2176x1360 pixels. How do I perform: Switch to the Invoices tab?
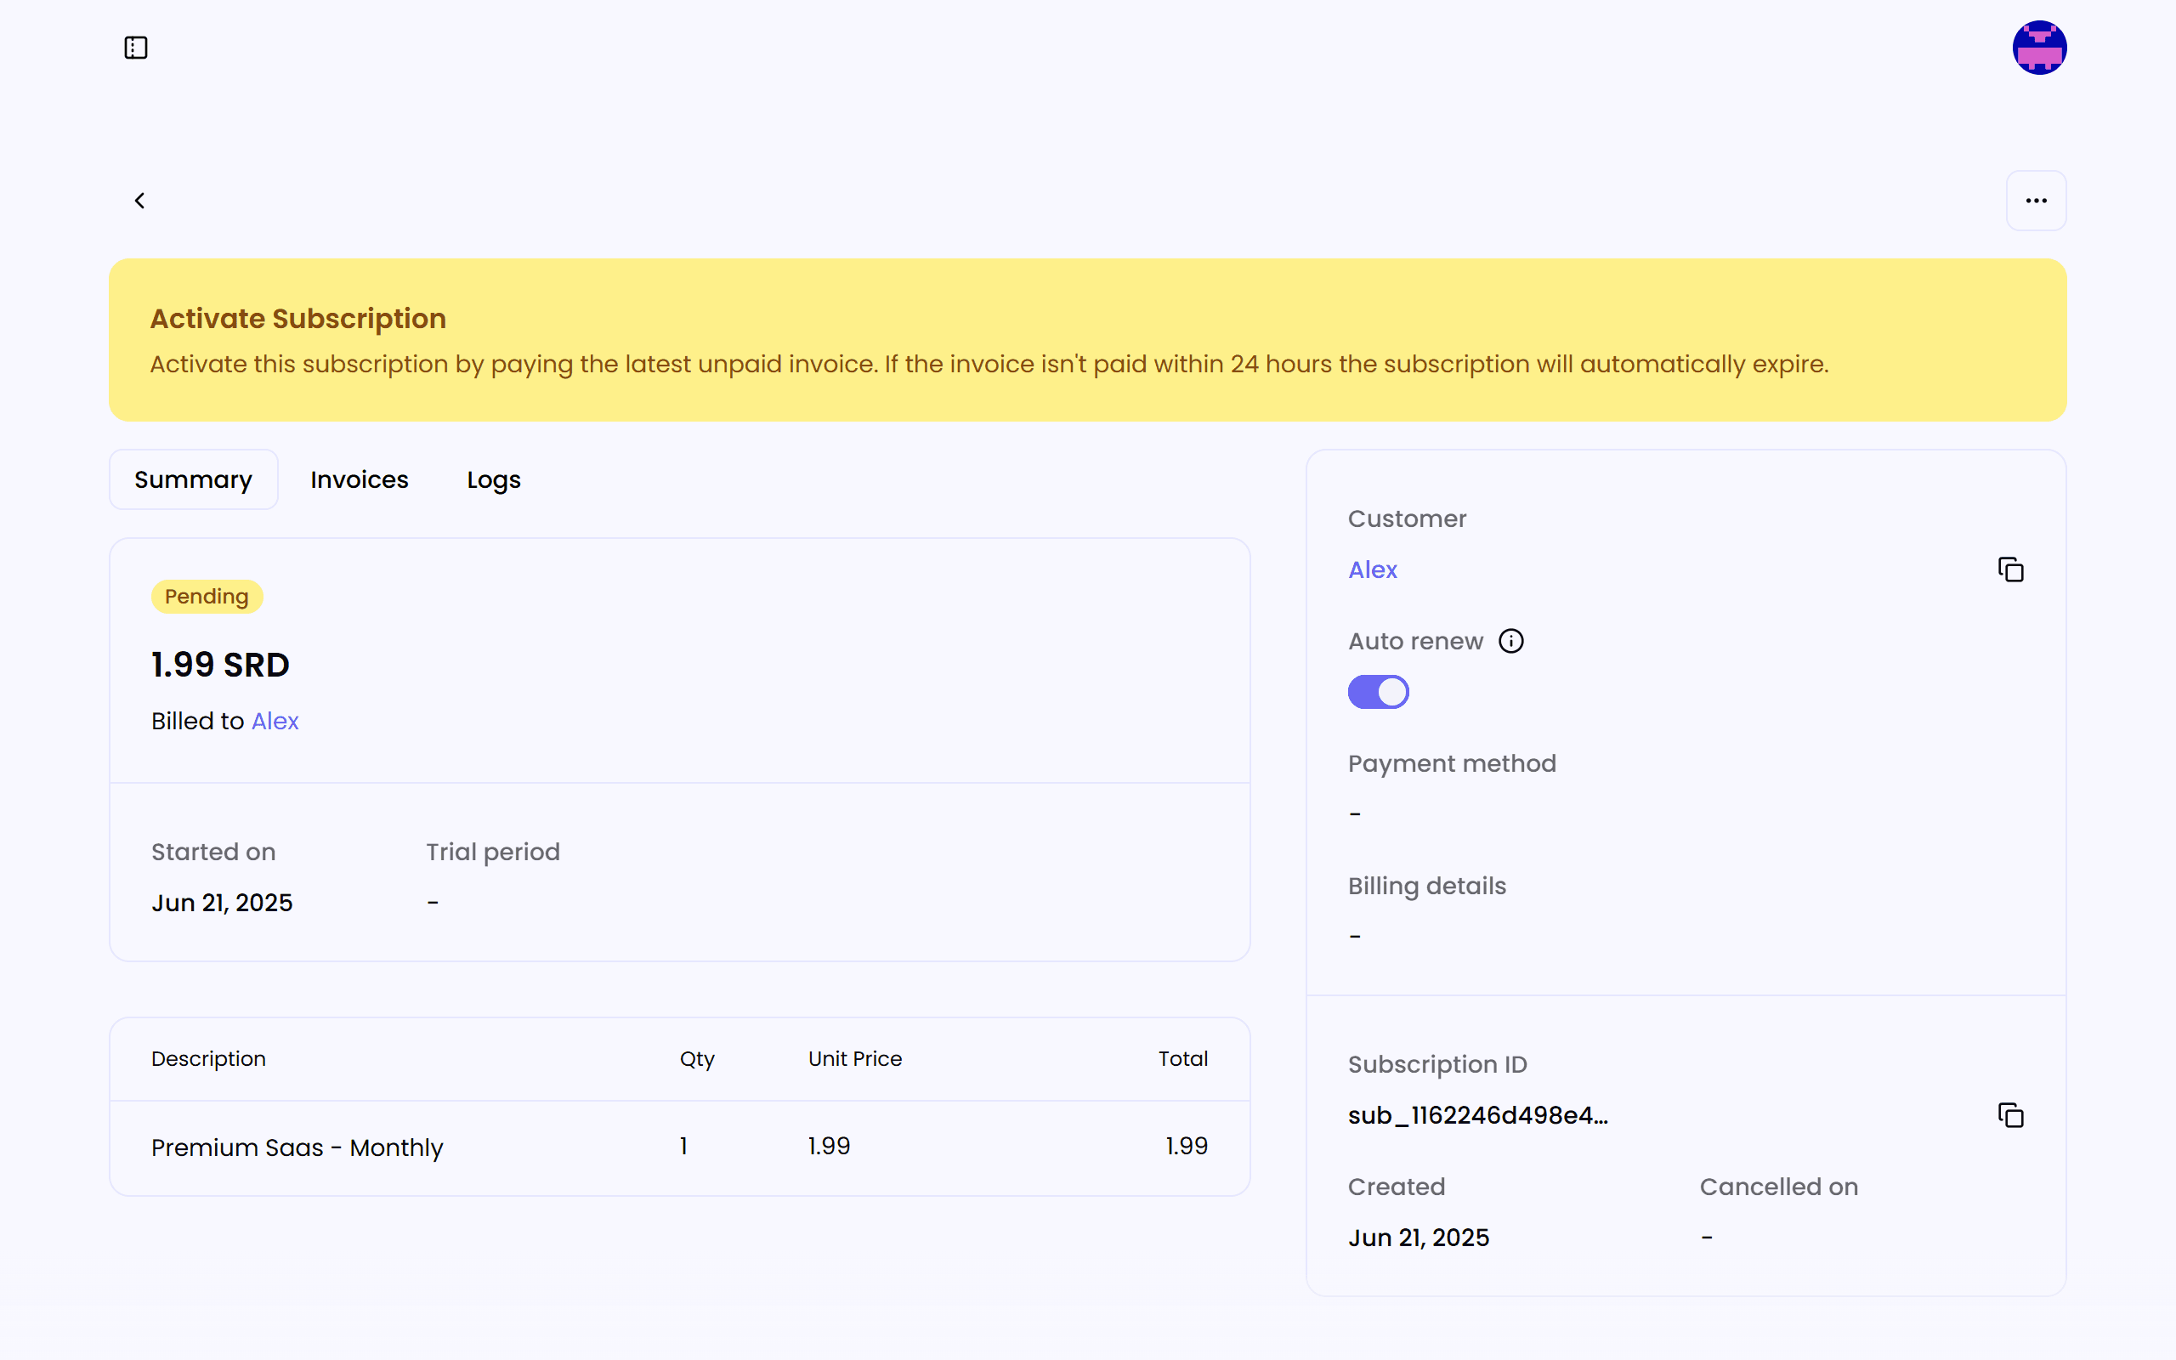[x=359, y=479]
